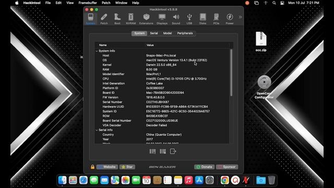Select the occ.zip file on desktop
Image resolution: width=334 pixels, height=188 pixels.
point(261,42)
